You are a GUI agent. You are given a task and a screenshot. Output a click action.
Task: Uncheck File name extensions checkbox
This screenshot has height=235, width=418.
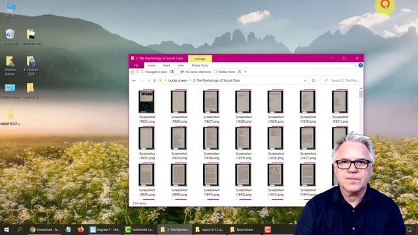tap(182, 72)
